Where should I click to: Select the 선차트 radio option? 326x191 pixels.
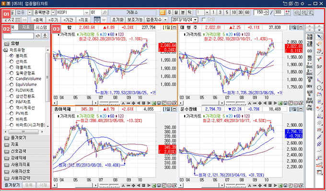(18, 61)
